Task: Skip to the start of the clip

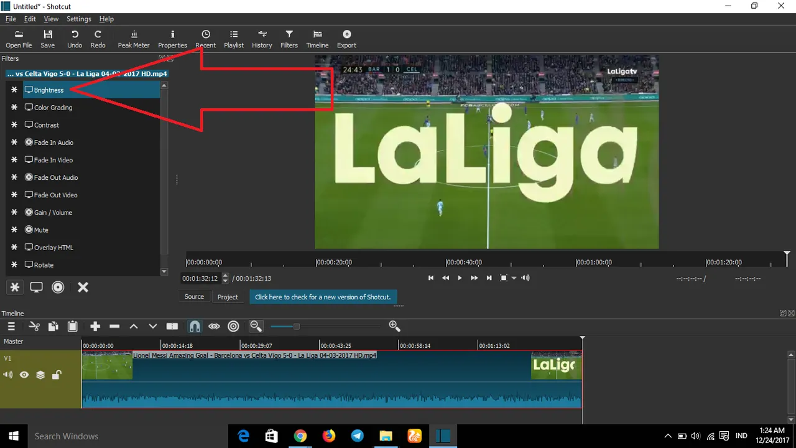Action: click(431, 278)
